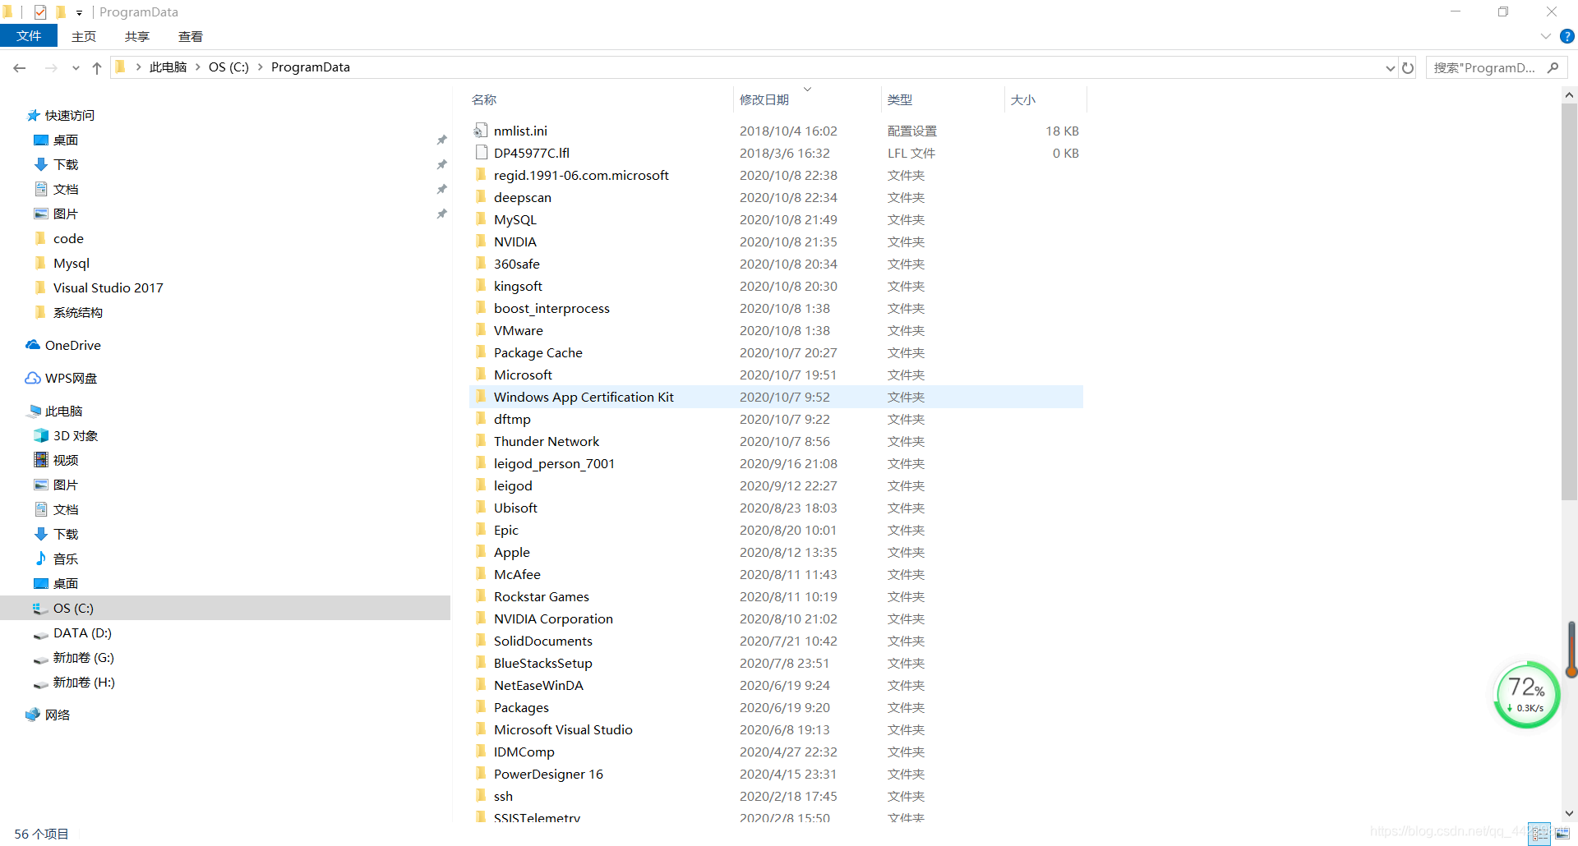Image resolution: width=1578 pixels, height=846 pixels.
Task: Switch to the 查看 ribbon tab
Action: [x=191, y=36]
